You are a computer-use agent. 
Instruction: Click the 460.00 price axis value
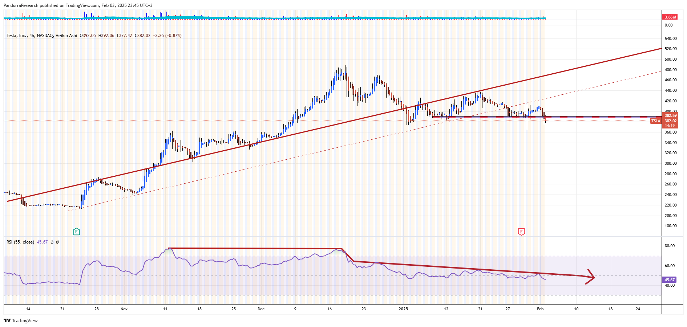point(671,80)
